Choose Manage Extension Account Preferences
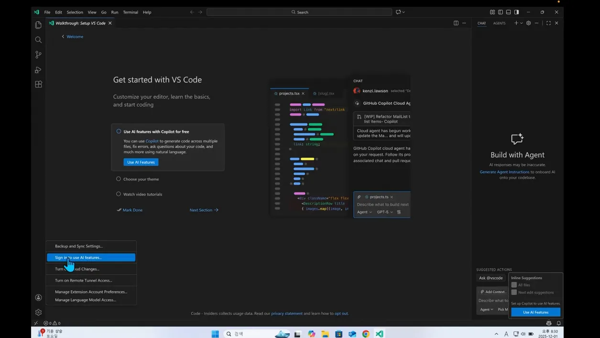Viewport: 600px width, 338px height. click(91, 292)
